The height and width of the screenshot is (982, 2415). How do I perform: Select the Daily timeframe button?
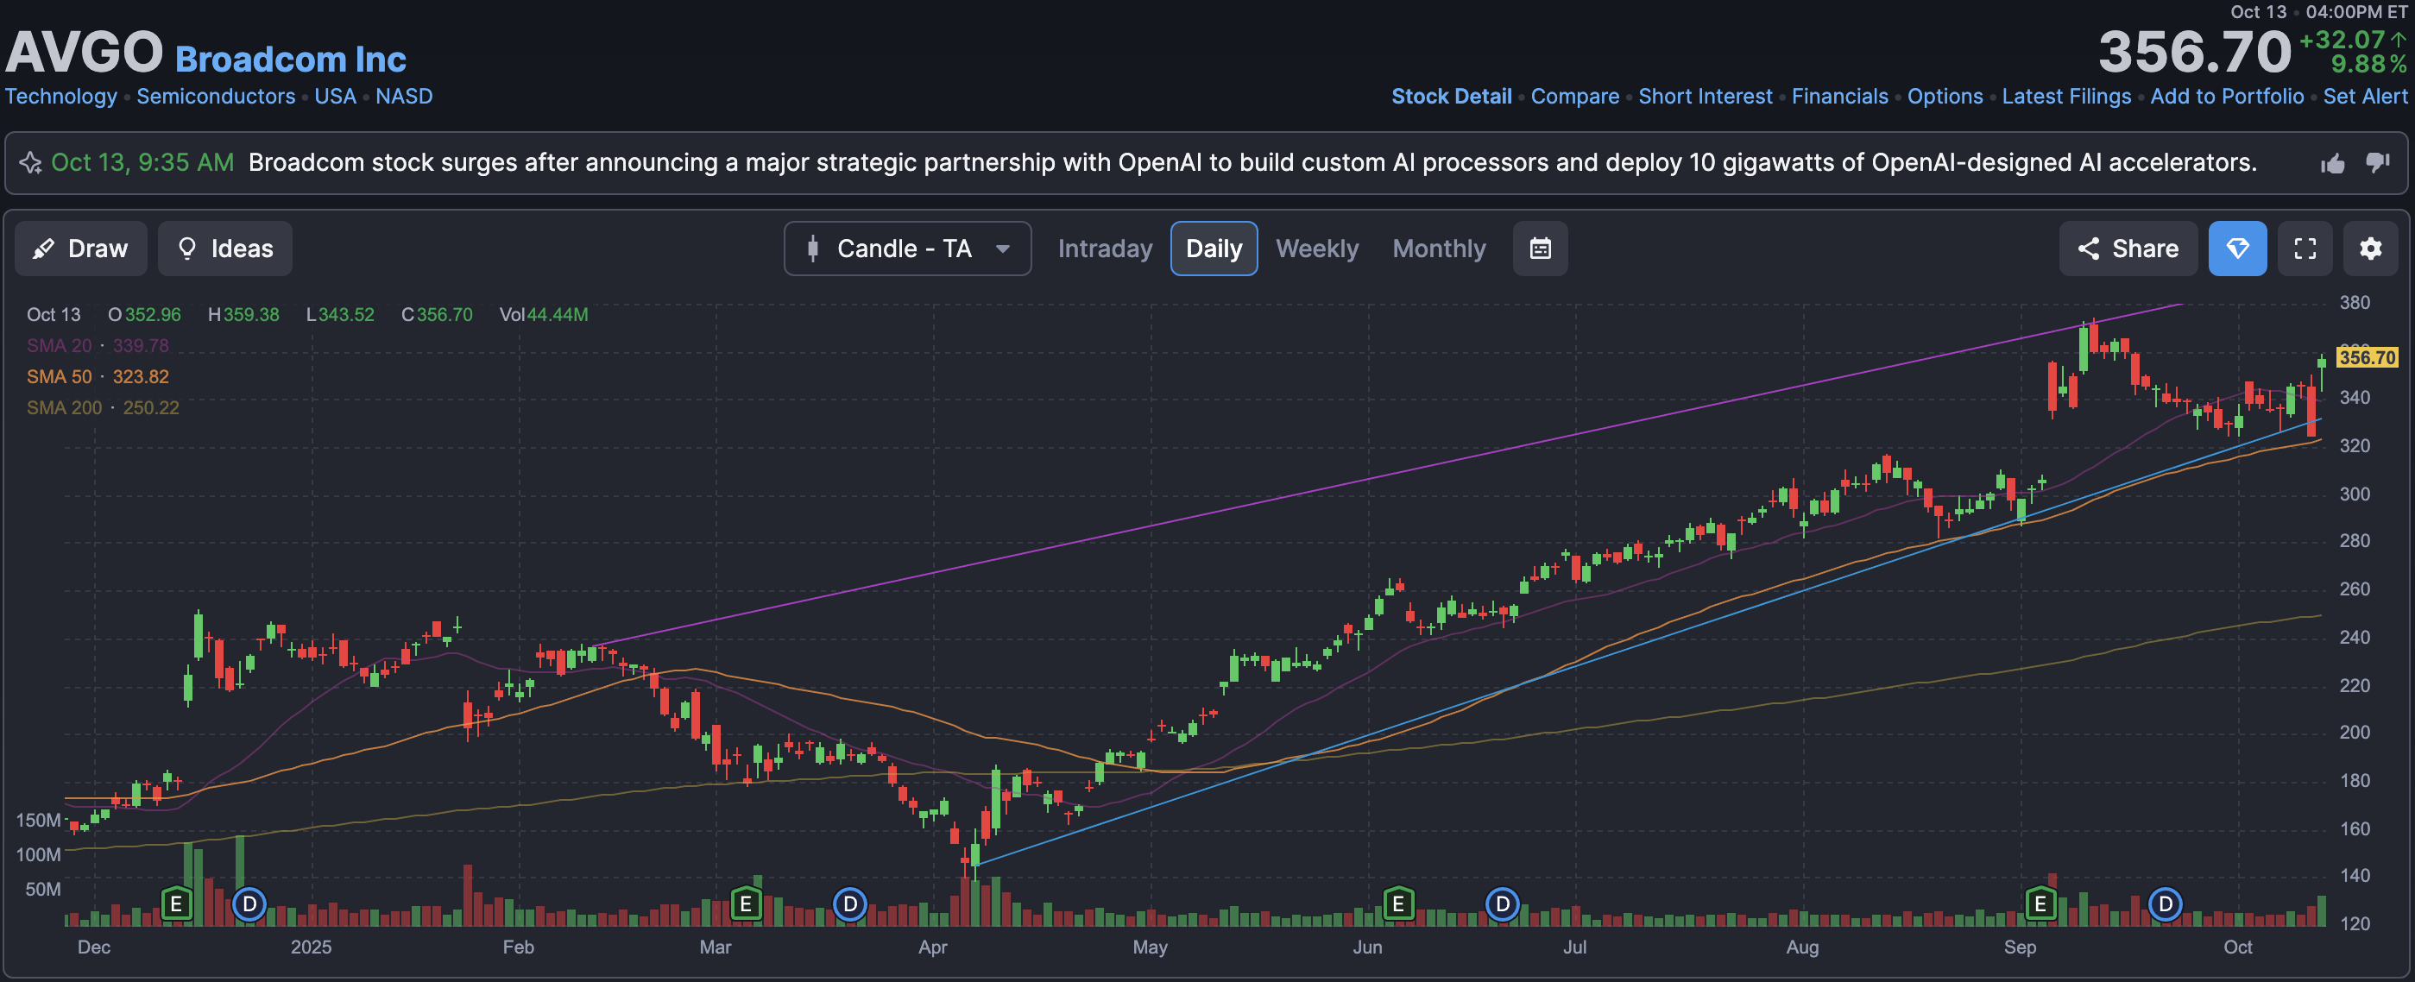1214,249
